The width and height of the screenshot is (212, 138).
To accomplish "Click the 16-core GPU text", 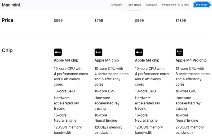I will click(x=186, y=91).
